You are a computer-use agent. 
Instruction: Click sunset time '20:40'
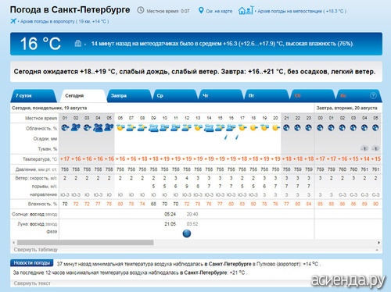point(192,214)
